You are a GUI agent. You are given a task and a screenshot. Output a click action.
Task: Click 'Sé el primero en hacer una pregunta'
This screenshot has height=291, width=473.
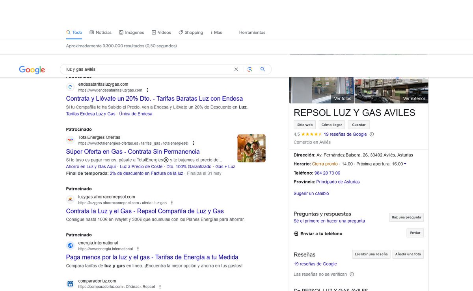329,221
